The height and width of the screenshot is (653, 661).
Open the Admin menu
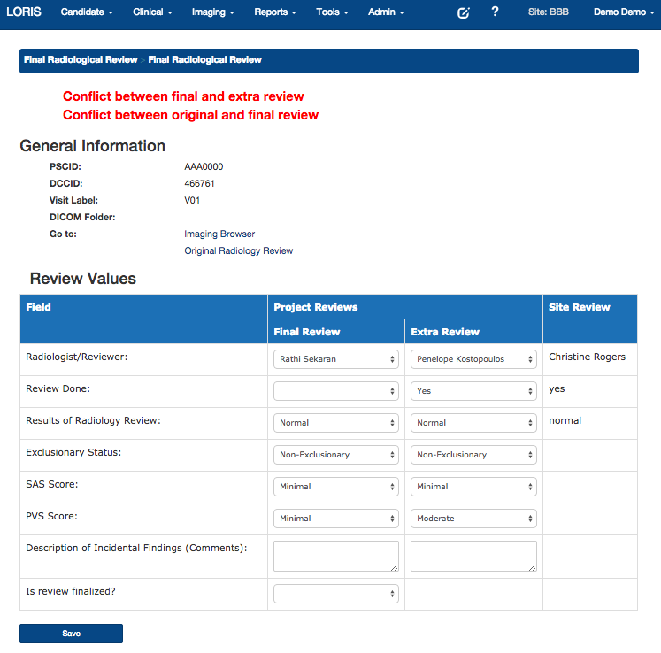coord(386,12)
